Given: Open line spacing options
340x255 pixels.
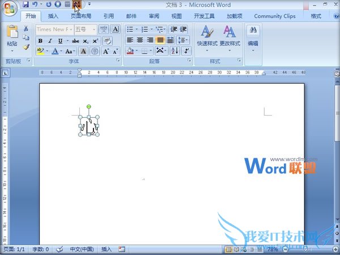Looking at the screenshot, I should (x=183, y=40).
